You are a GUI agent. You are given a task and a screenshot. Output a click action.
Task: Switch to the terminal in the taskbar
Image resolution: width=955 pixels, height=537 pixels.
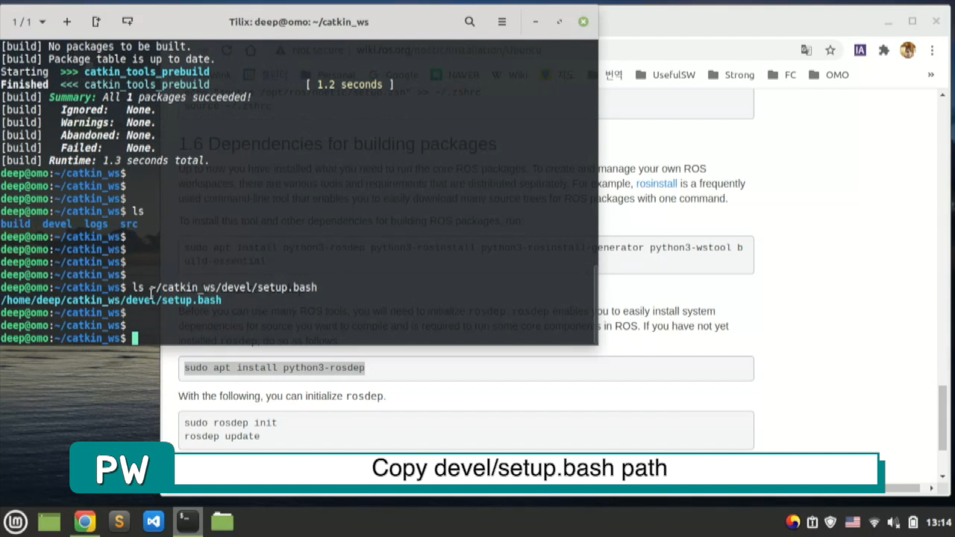pyautogui.click(x=188, y=521)
